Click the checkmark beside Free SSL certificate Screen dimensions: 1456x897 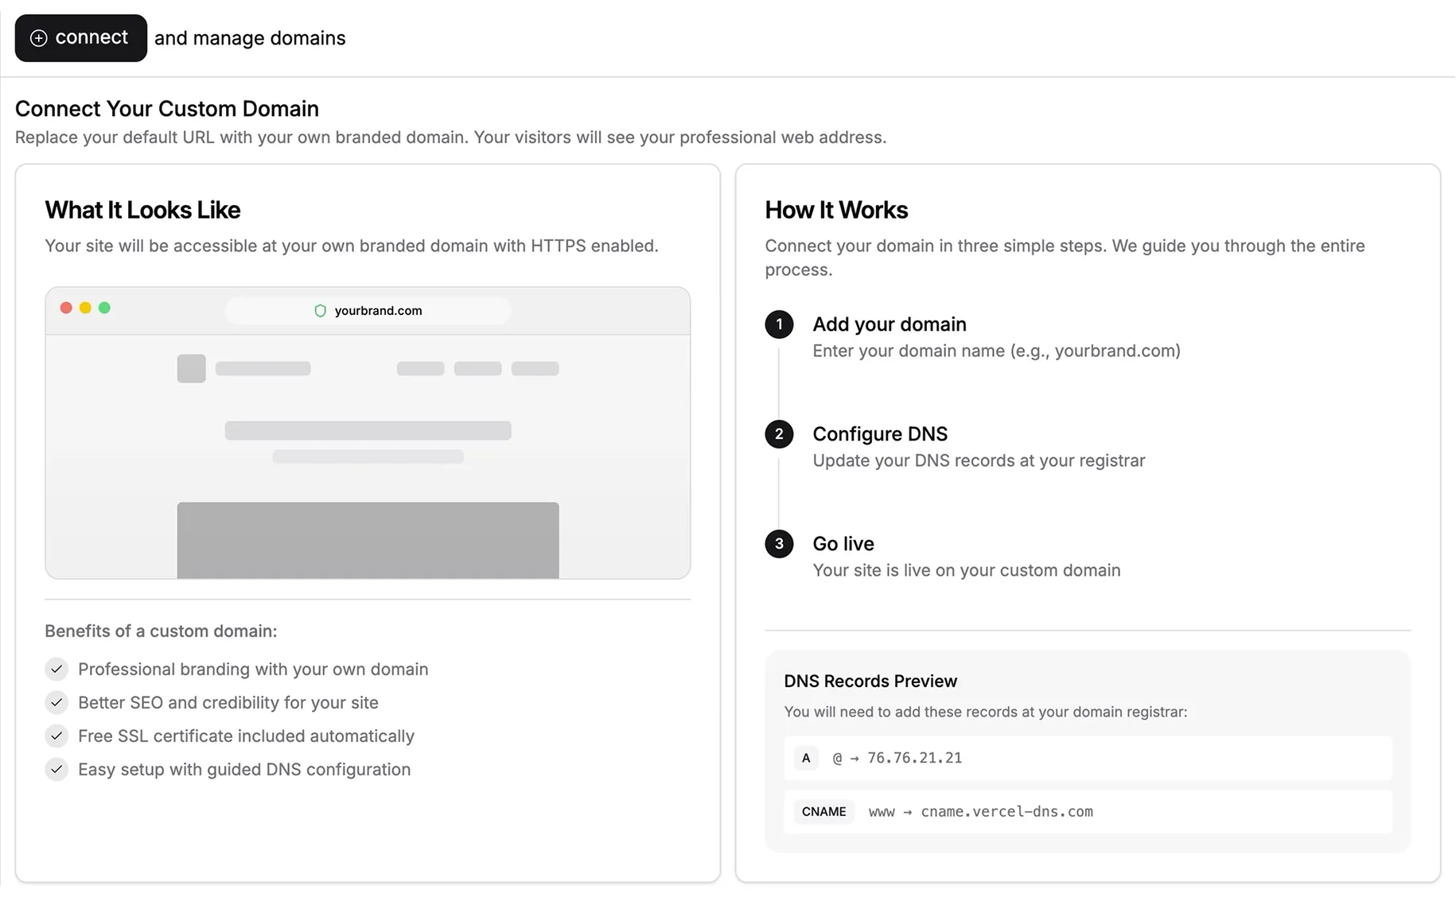point(56,736)
